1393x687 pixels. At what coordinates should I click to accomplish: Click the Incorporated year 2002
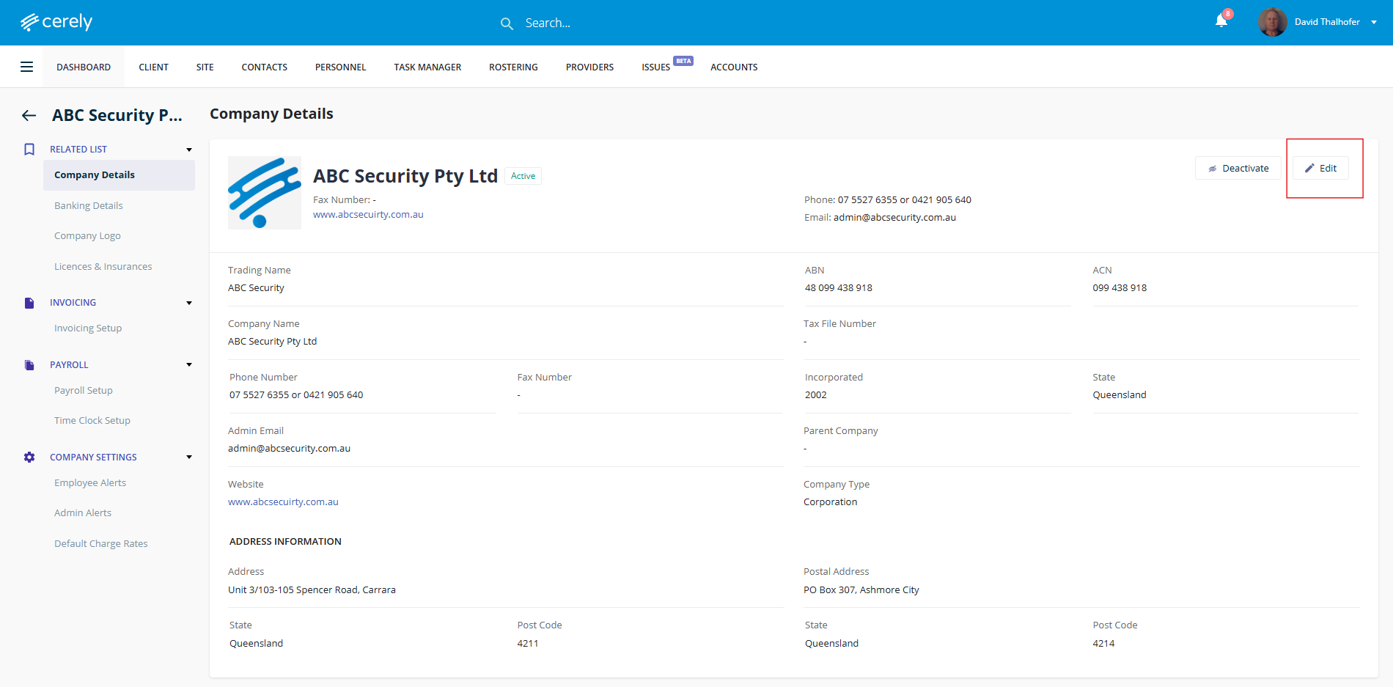point(816,395)
